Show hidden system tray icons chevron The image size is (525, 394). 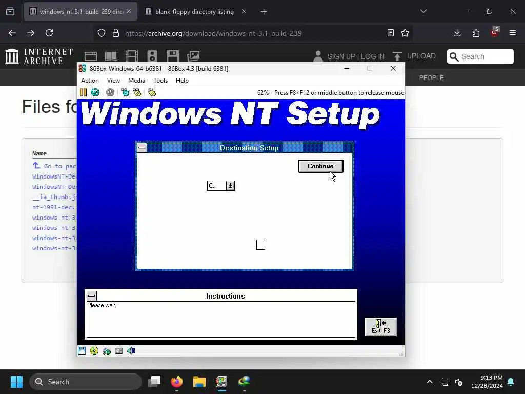click(430, 382)
